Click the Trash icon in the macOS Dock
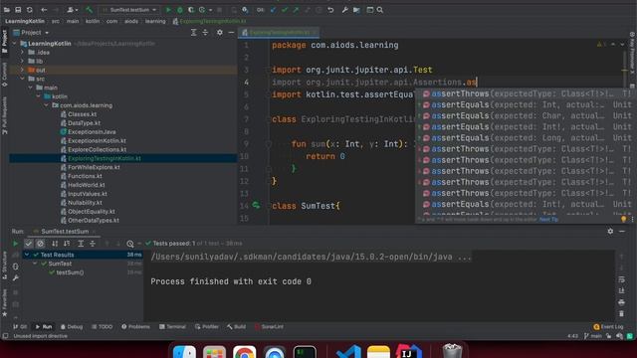The height and width of the screenshot is (358, 637). 452,351
